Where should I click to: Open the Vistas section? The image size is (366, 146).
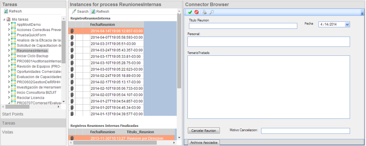[x=33, y=132]
